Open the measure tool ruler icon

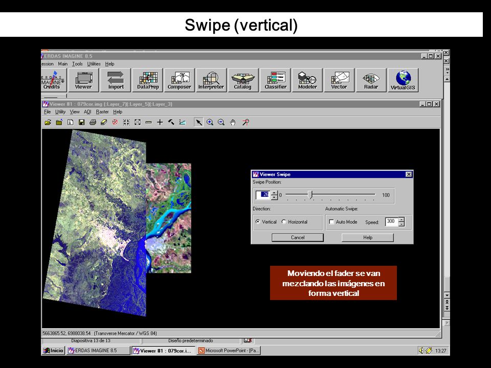click(149, 122)
